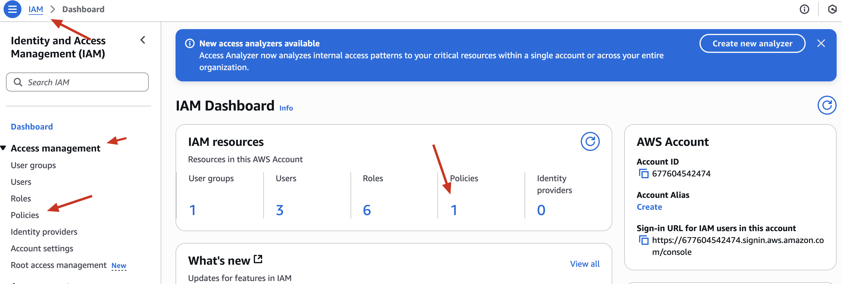Viewport: 842px width, 284px height.
Task: Click the Account ID number 677604542474
Action: click(681, 173)
